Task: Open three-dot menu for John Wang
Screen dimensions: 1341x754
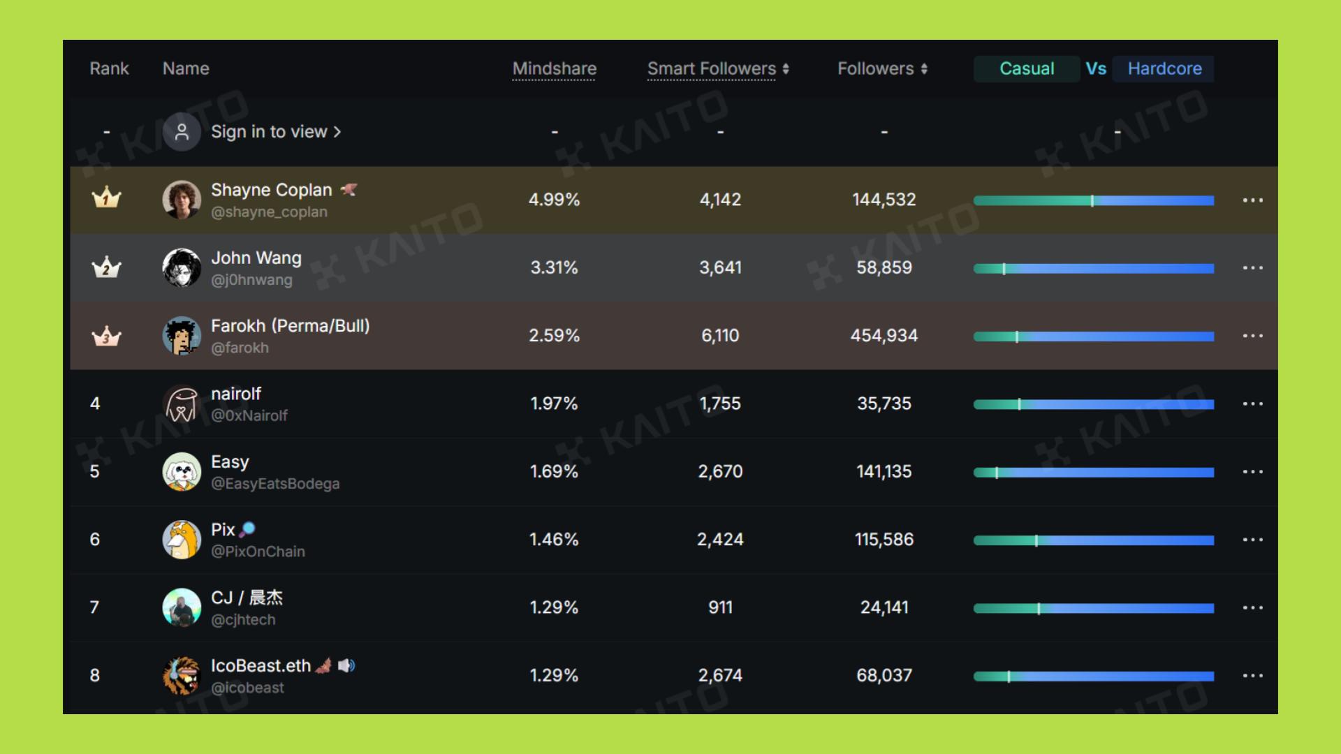Action: pos(1252,268)
